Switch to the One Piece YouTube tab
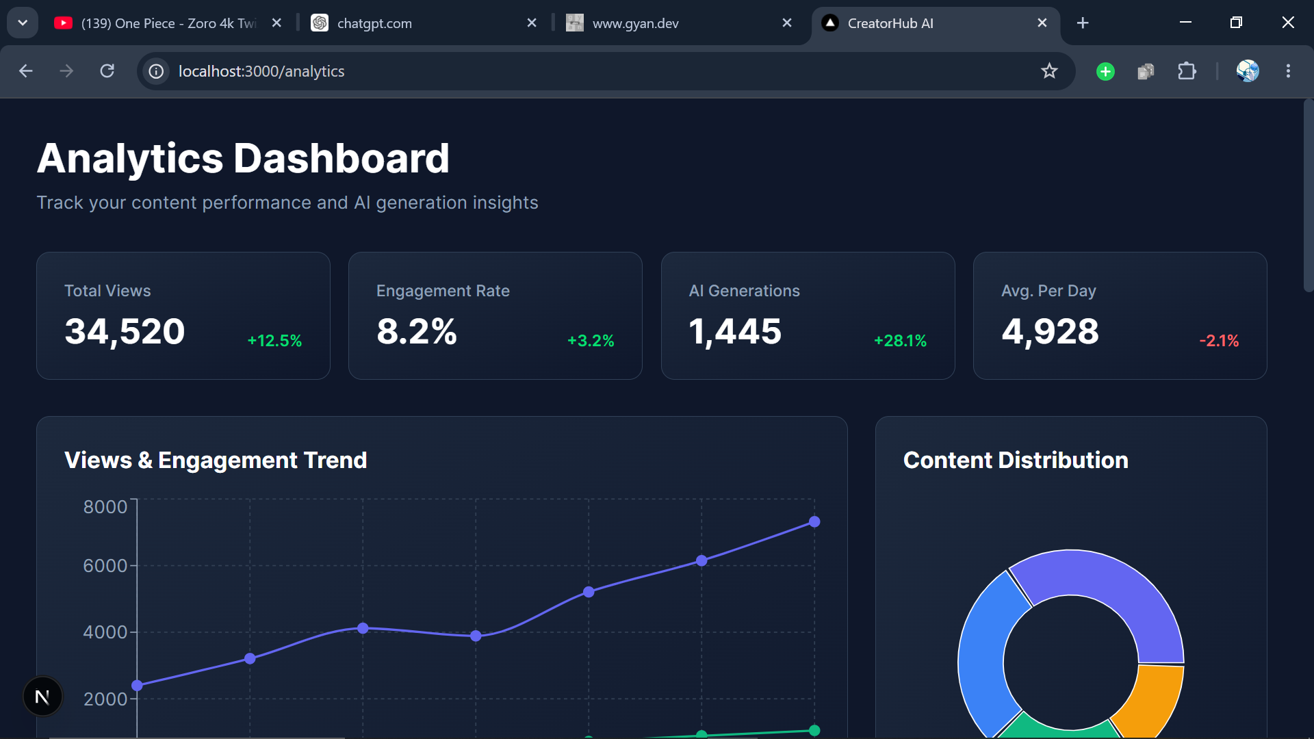Viewport: 1314px width, 739px height. point(168,23)
